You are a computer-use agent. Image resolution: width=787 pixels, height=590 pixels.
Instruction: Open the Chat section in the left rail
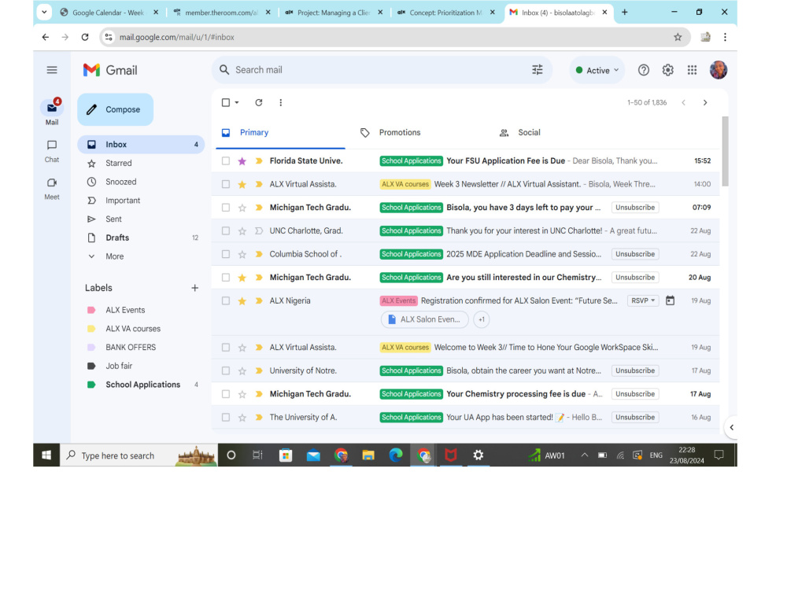click(52, 151)
